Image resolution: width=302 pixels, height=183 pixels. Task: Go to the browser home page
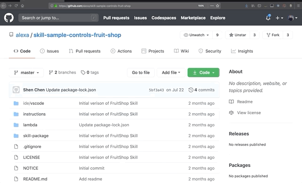point(23,6)
